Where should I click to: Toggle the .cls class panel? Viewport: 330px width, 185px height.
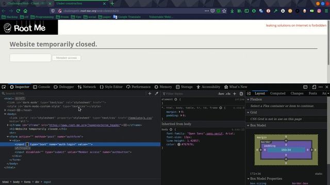point(228,94)
